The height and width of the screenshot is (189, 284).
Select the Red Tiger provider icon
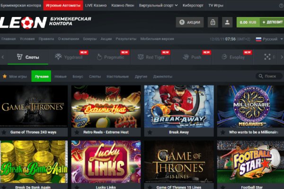[141, 57]
